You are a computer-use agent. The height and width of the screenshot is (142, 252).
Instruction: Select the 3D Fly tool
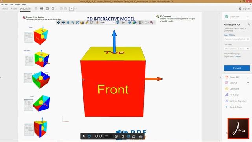coord(78,22)
